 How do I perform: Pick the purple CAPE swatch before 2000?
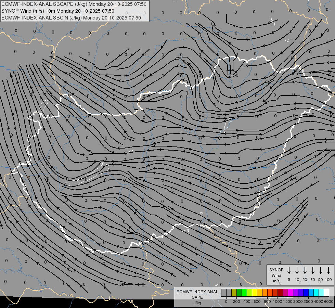coord(296,293)
